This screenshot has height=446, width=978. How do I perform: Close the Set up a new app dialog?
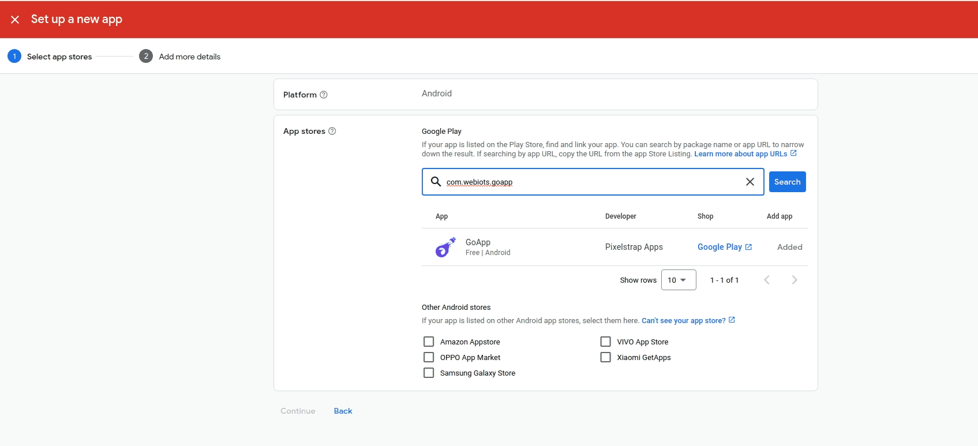15,20
